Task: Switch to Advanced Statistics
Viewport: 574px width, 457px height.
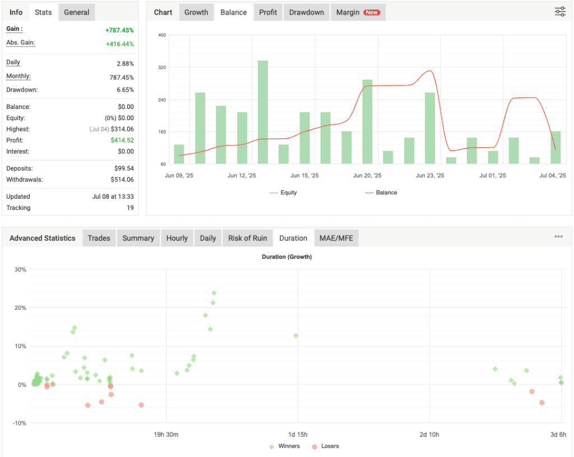Action: 42,237
